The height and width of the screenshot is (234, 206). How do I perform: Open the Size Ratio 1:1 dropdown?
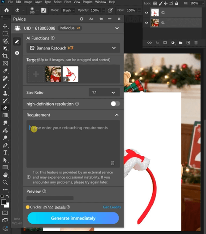pyautogui.click(x=104, y=92)
